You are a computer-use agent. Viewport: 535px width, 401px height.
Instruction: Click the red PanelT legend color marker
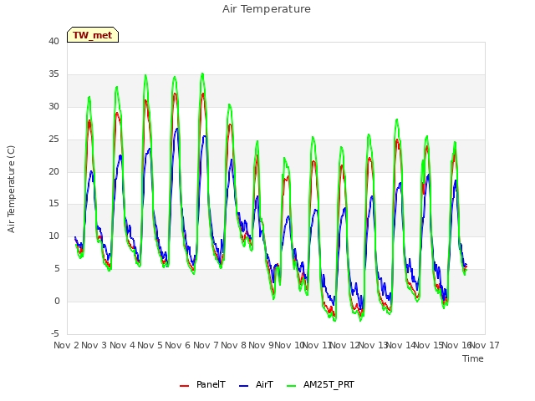click(x=184, y=386)
